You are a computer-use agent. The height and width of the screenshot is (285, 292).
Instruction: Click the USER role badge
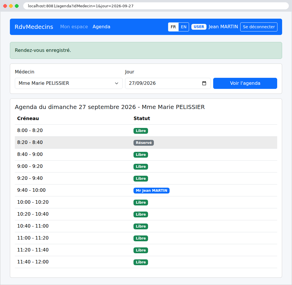[199, 27]
